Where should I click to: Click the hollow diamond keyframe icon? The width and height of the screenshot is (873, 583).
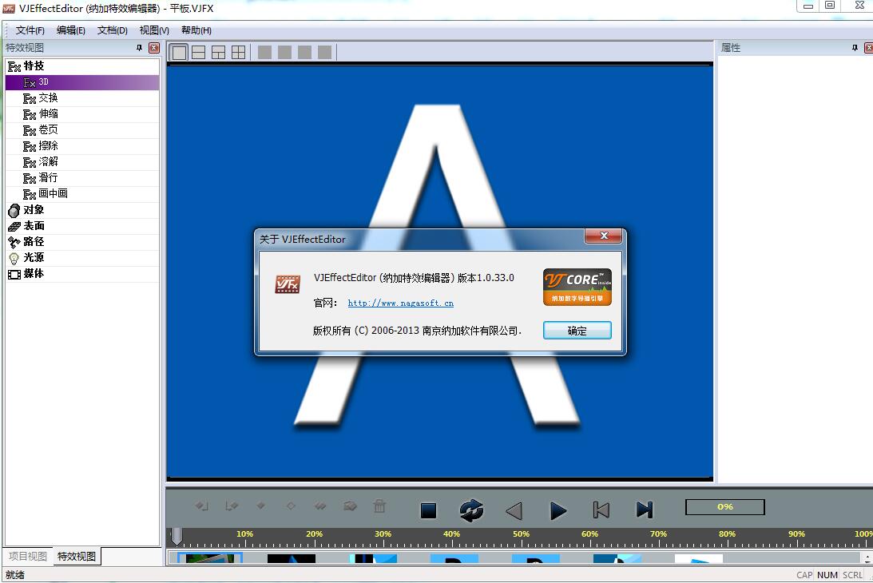(x=291, y=506)
